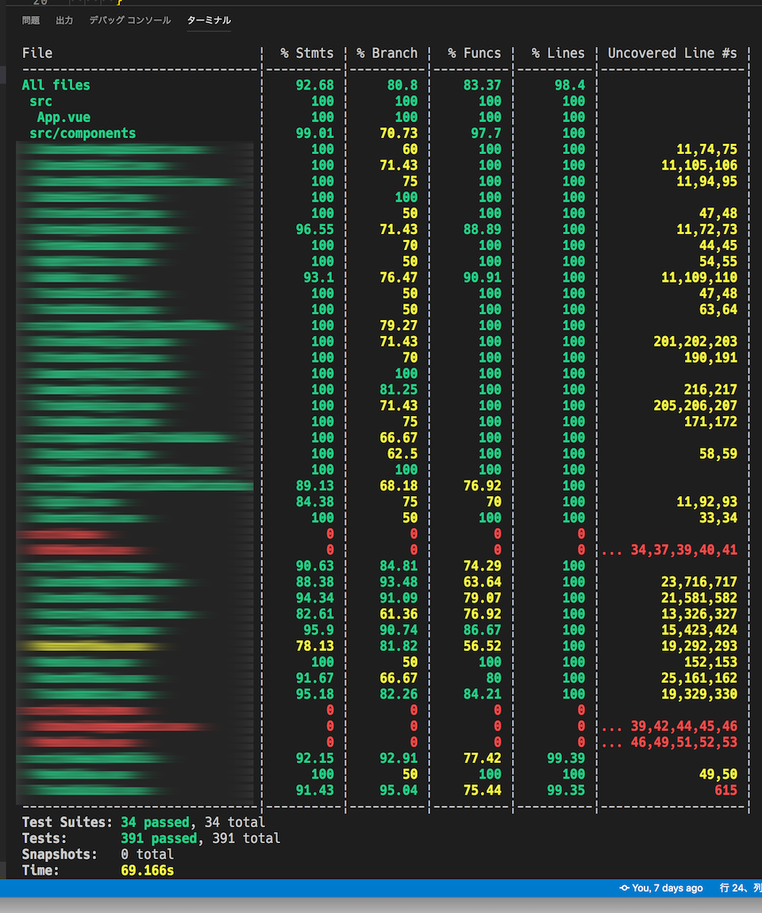The height and width of the screenshot is (913, 762).
Task: Click red uncovered line '615'
Action: [726, 790]
